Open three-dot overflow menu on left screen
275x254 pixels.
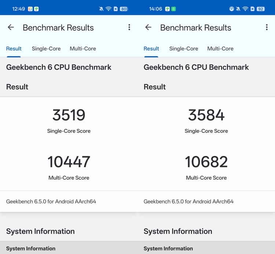[129, 27]
